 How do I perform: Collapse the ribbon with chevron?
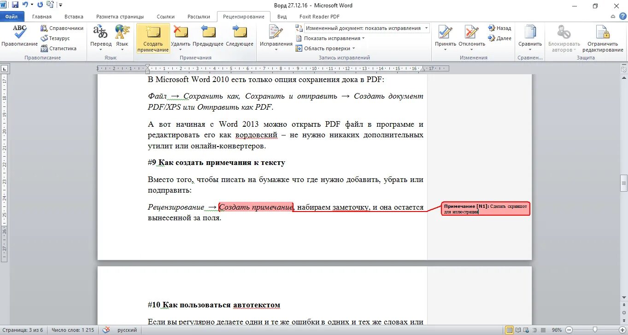[613, 16]
